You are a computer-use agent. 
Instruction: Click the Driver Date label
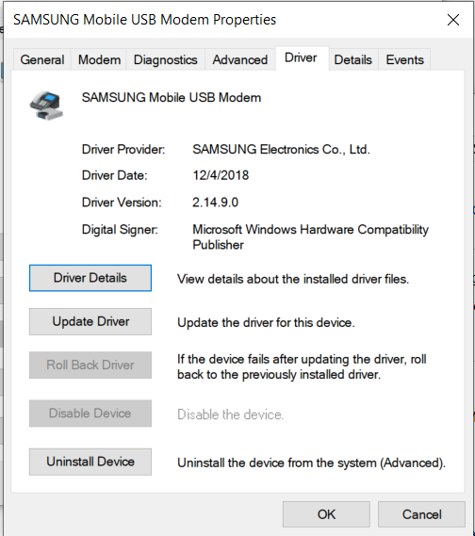115,175
